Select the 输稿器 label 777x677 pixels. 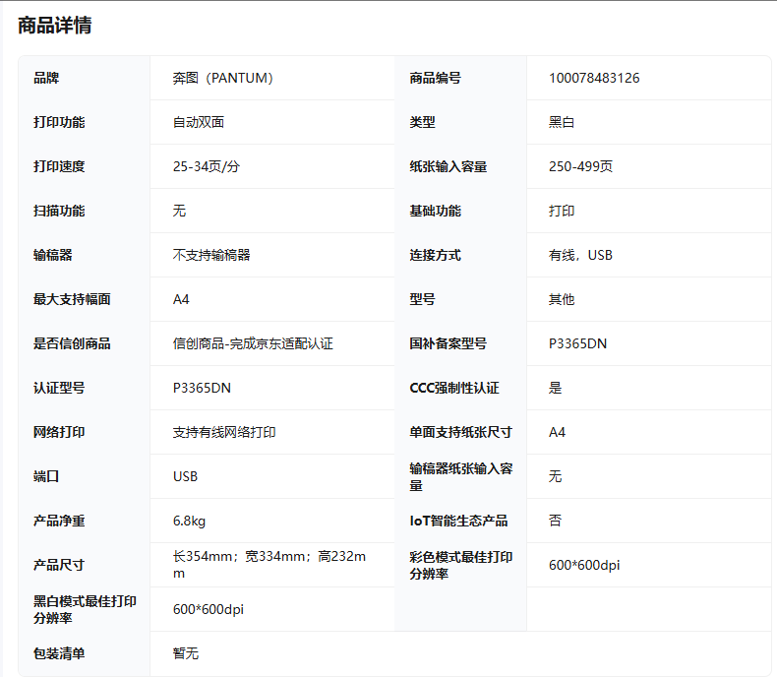52,255
